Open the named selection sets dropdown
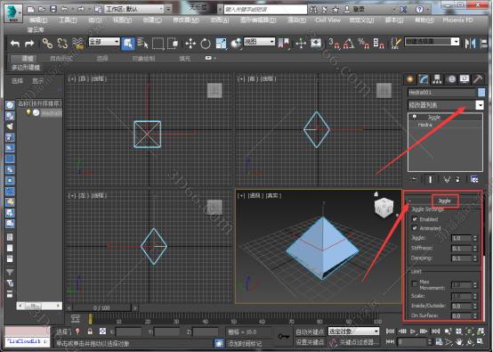 coord(456,41)
